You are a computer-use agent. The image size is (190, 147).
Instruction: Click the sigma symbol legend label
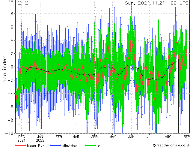99,146
